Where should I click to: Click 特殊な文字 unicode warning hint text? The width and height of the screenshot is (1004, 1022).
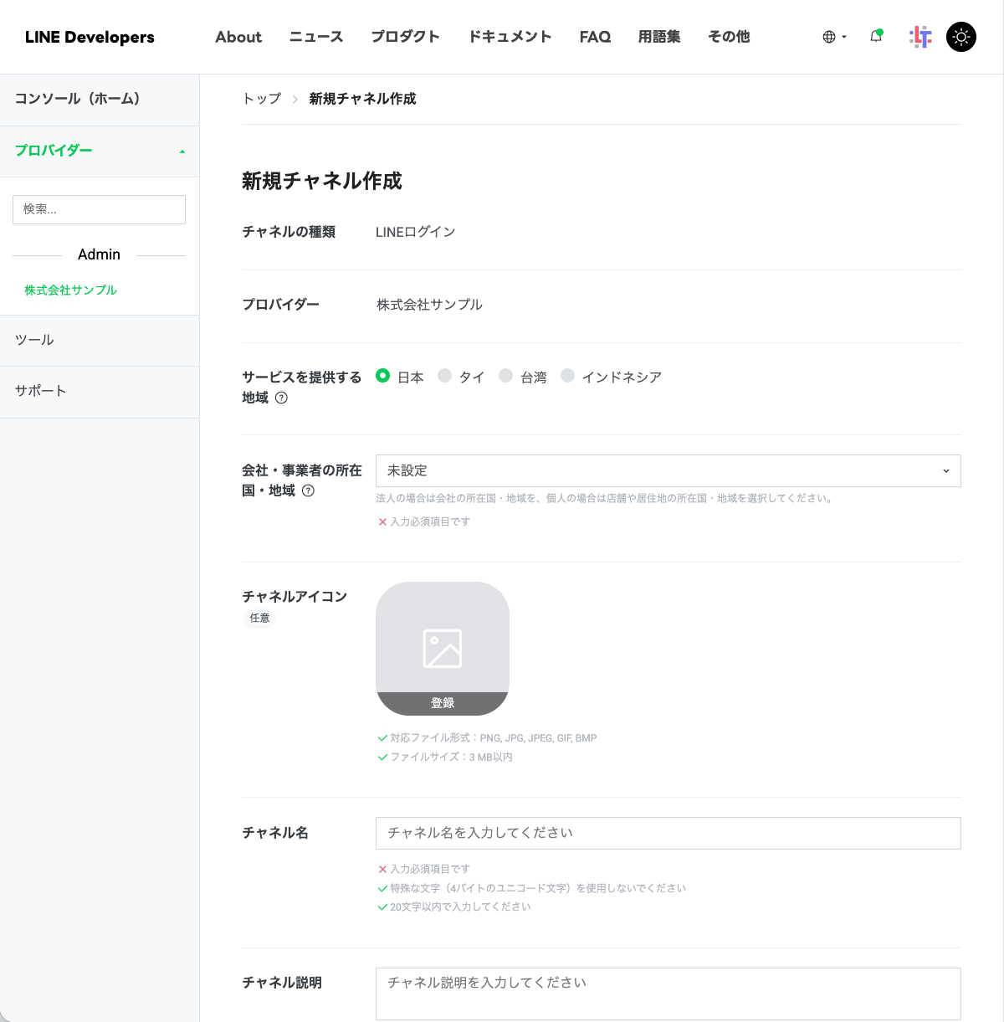(538, 888)
